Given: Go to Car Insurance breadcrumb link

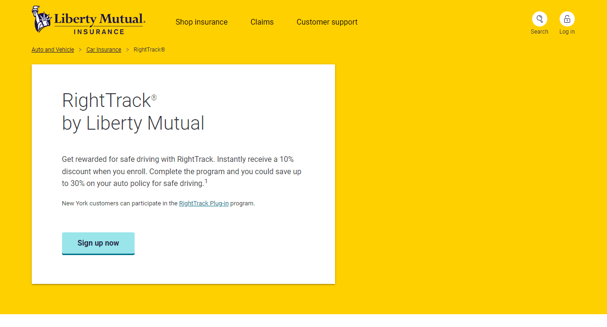Looking at the screenshot, I should point(104,50).
